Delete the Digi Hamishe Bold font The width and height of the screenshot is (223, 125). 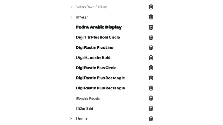coord(151,58)
